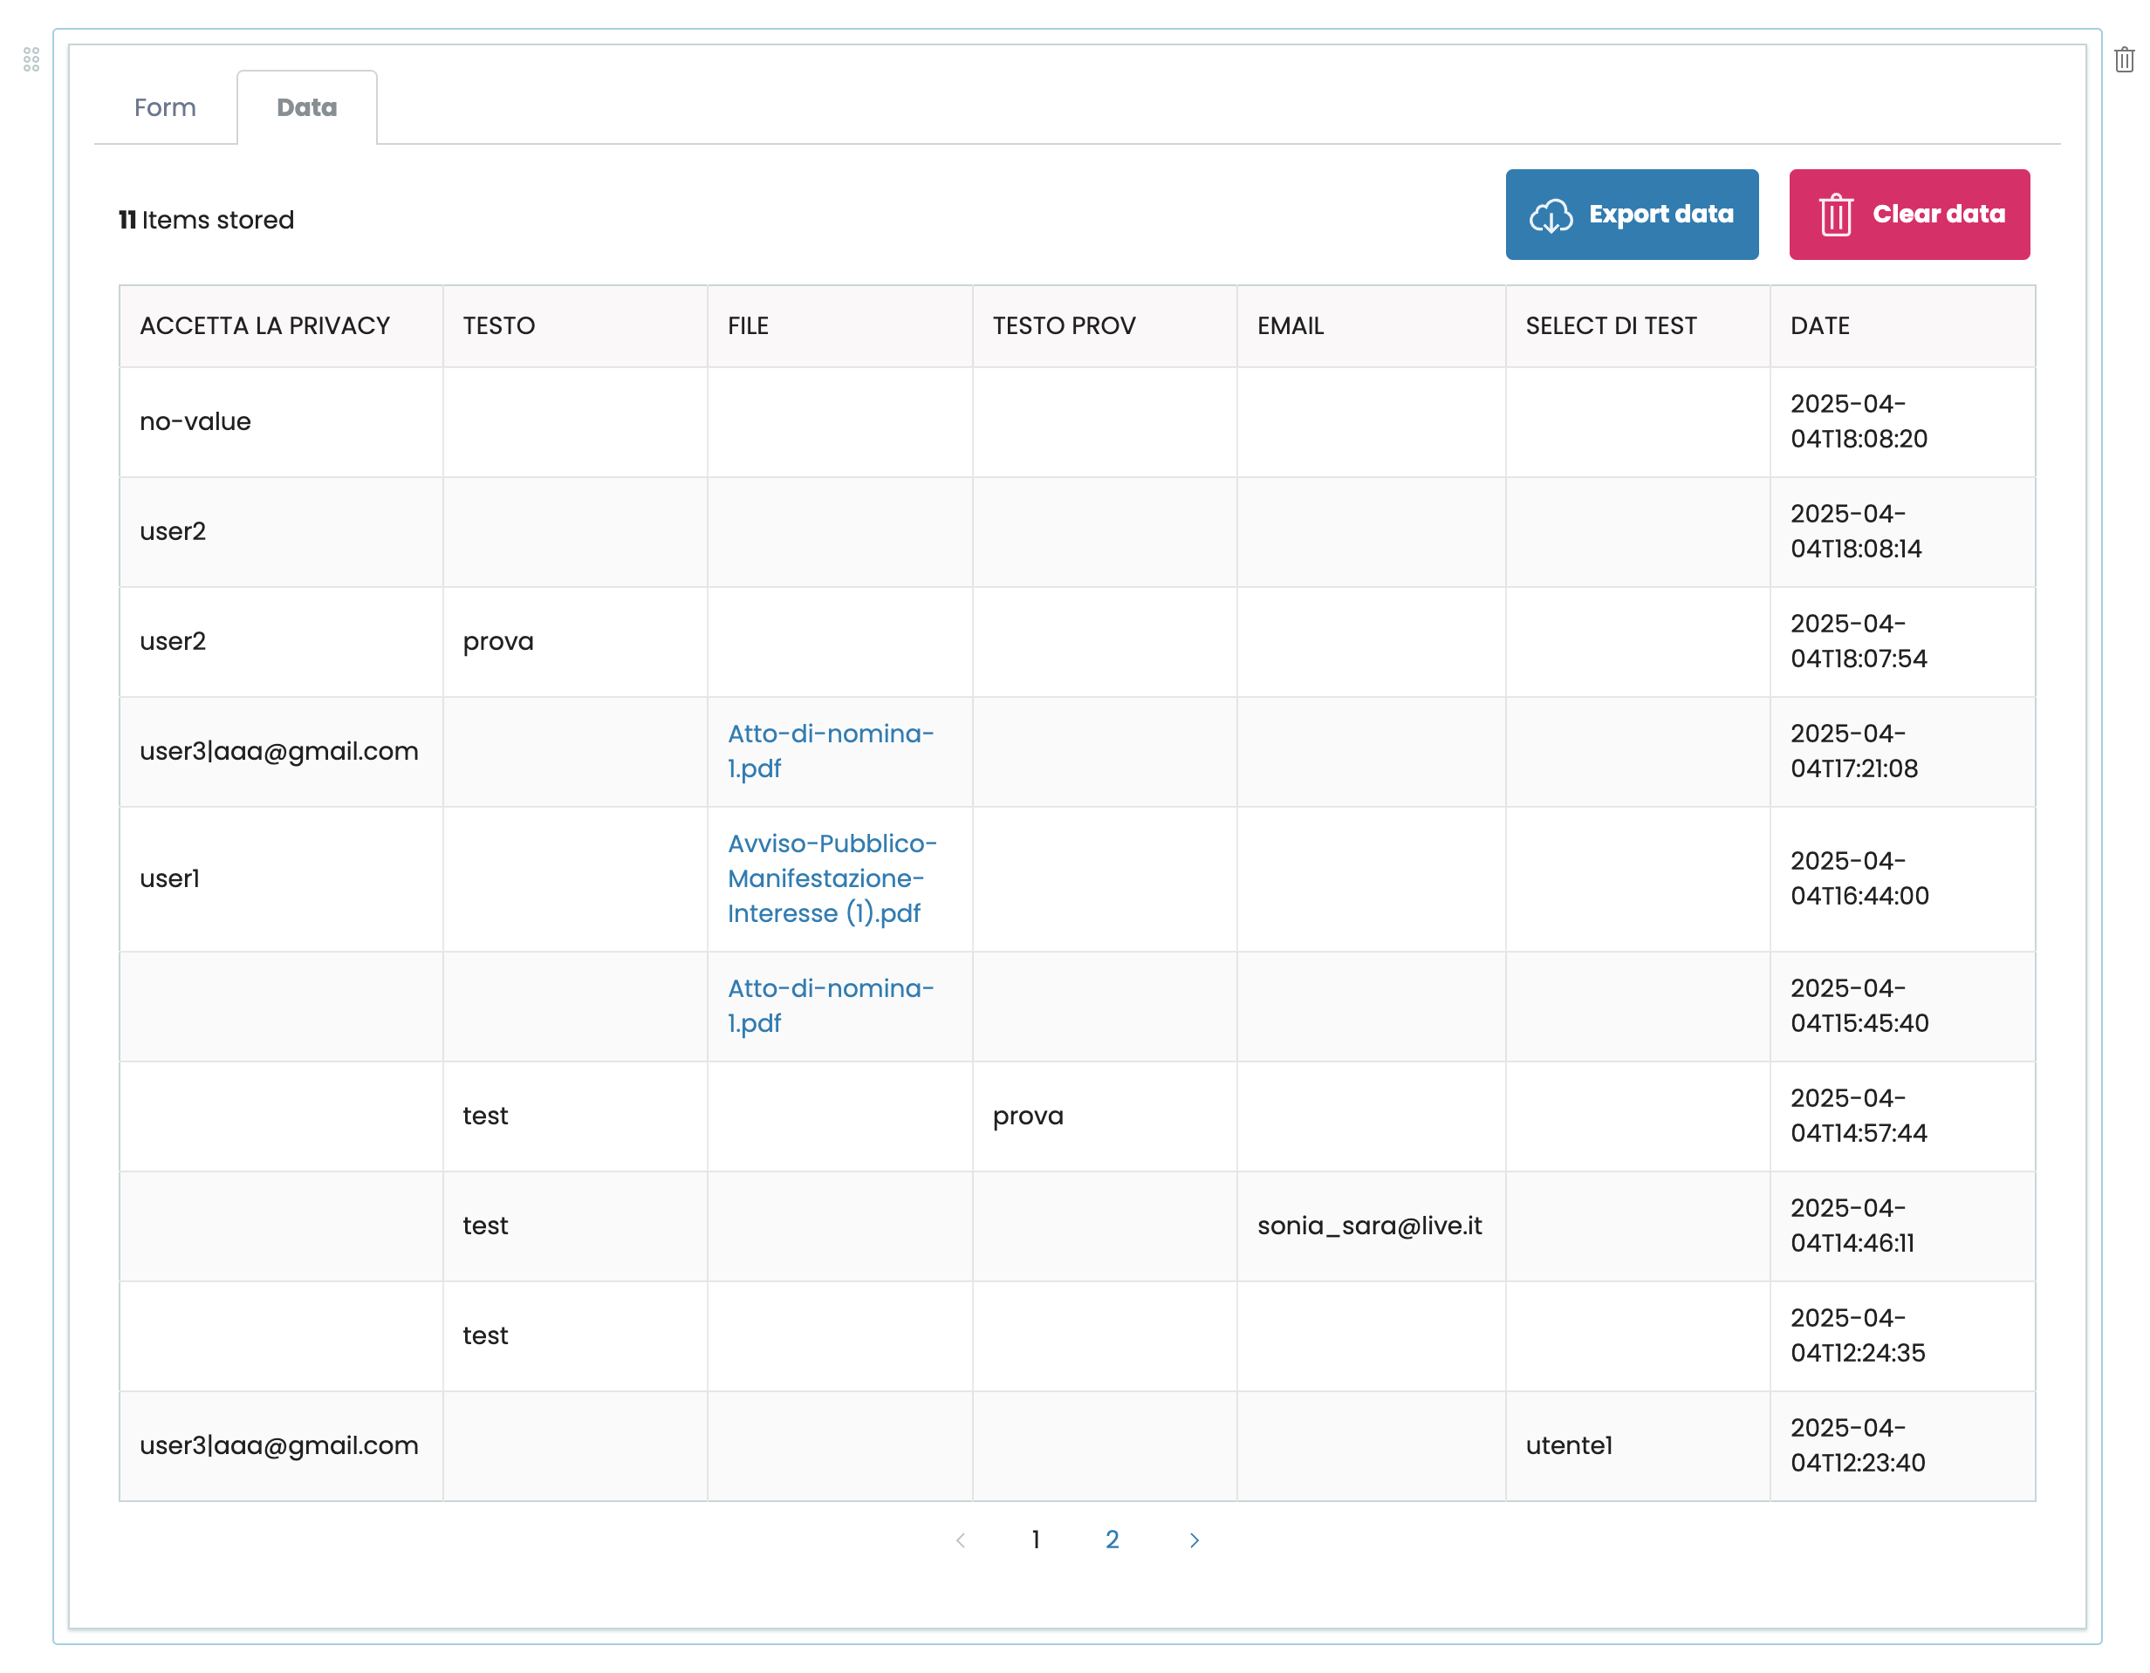Click the previous page arrow chevron
Screen dimensions: 2150x1673
point(960,1540)
